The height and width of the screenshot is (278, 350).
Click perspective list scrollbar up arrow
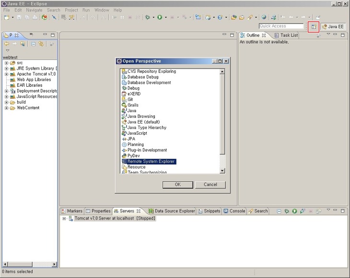[222, 71]
